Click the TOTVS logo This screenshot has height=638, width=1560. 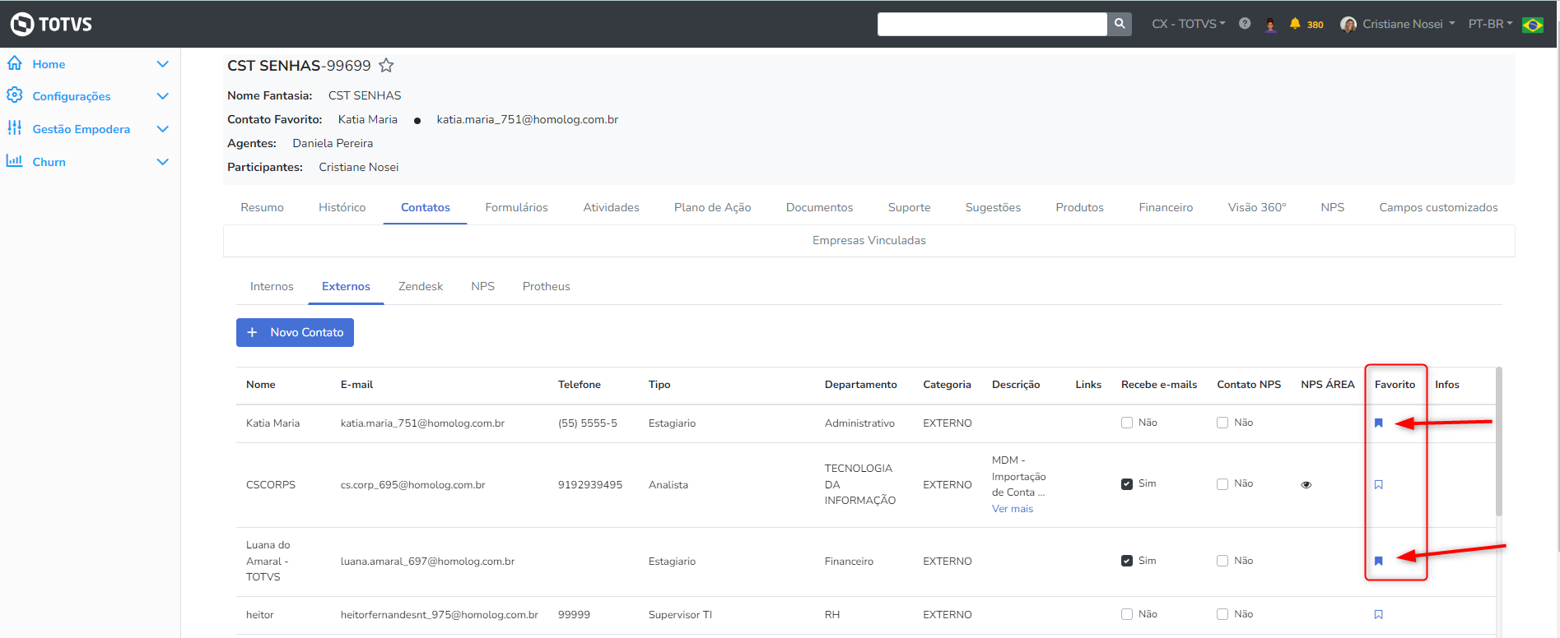click(x=51, y=24)
